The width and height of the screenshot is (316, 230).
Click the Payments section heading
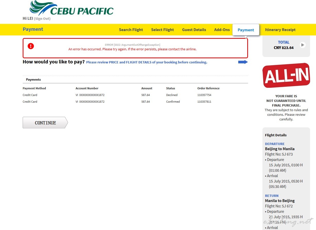(33, 80)
